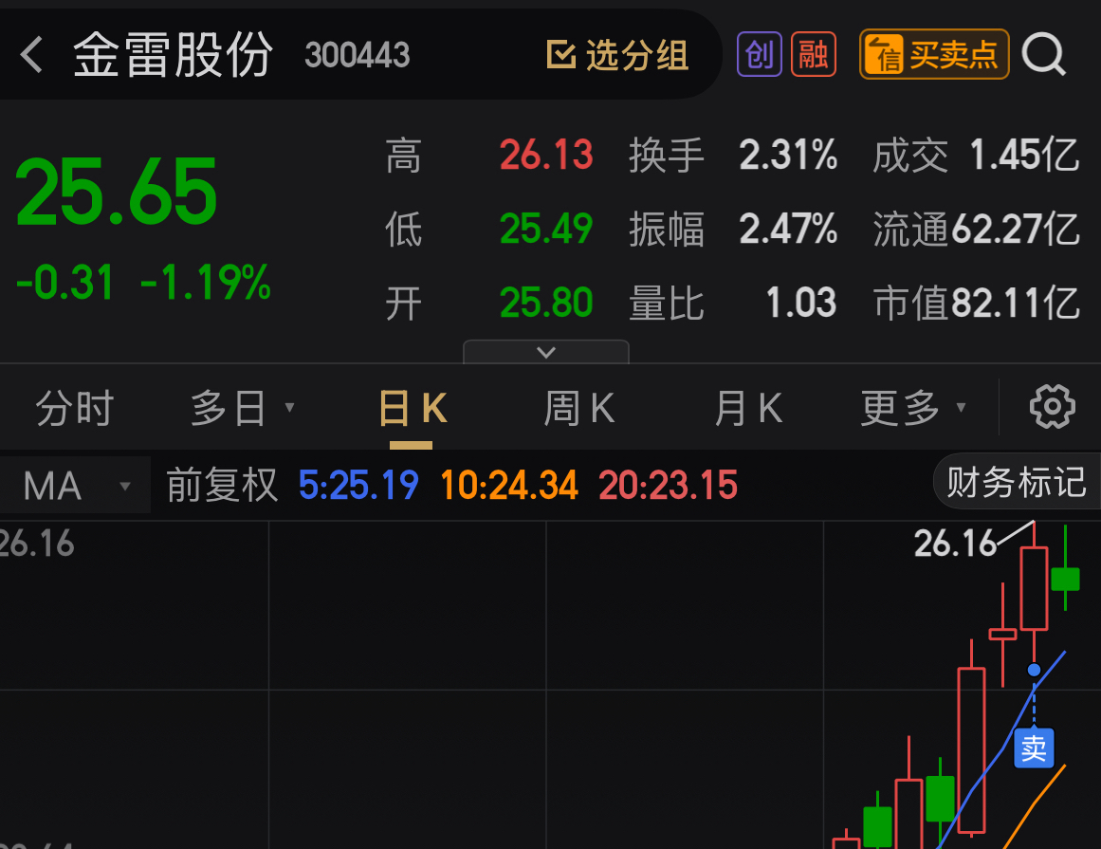Image resolution: width=1101 pixels, height=849 pixels.
Task: Click the 26.16 peak price label
Action: pyautogui.click(x=955, y=544)
